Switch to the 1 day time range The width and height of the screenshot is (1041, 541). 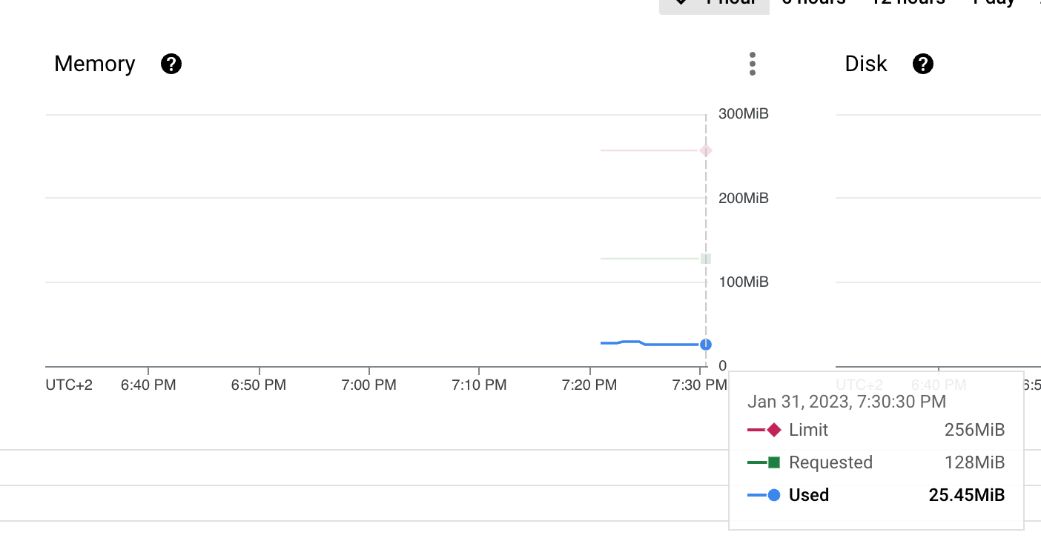994,3
